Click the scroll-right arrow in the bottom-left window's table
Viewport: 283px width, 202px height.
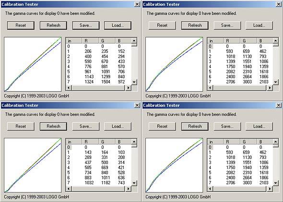[128, 189]
